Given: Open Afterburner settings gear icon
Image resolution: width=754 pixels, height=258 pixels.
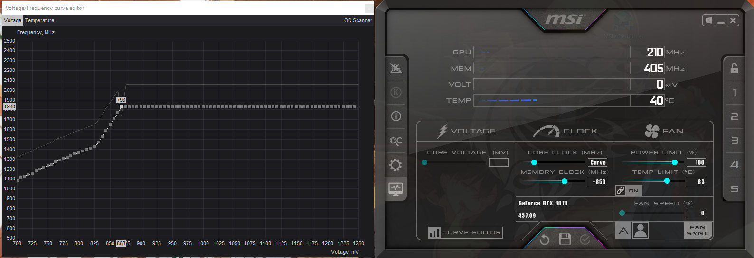Looking at the screenshot, I should 396,165.
